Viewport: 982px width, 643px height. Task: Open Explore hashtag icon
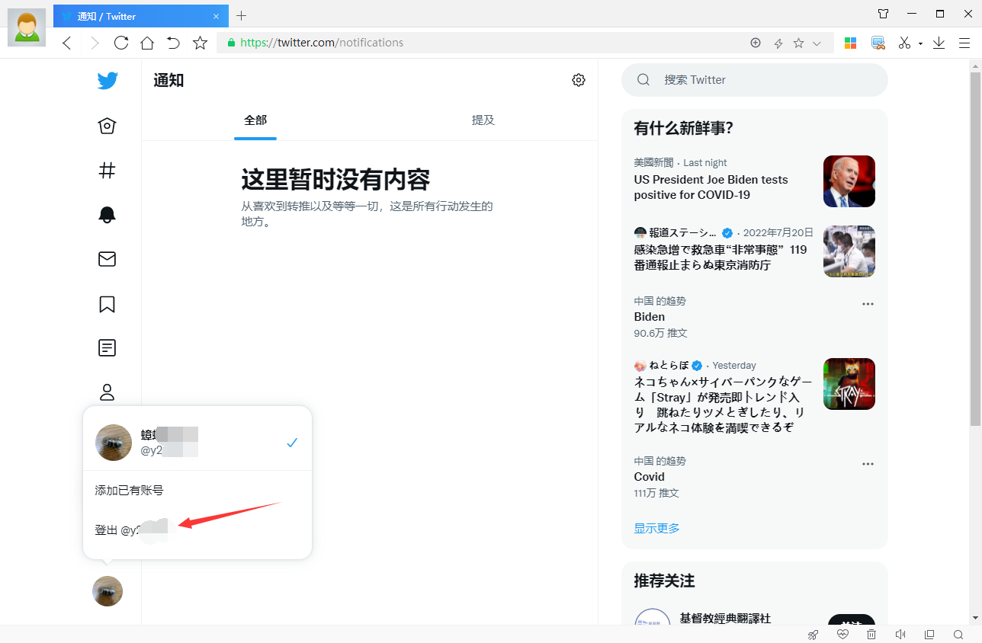click(108, 170)
